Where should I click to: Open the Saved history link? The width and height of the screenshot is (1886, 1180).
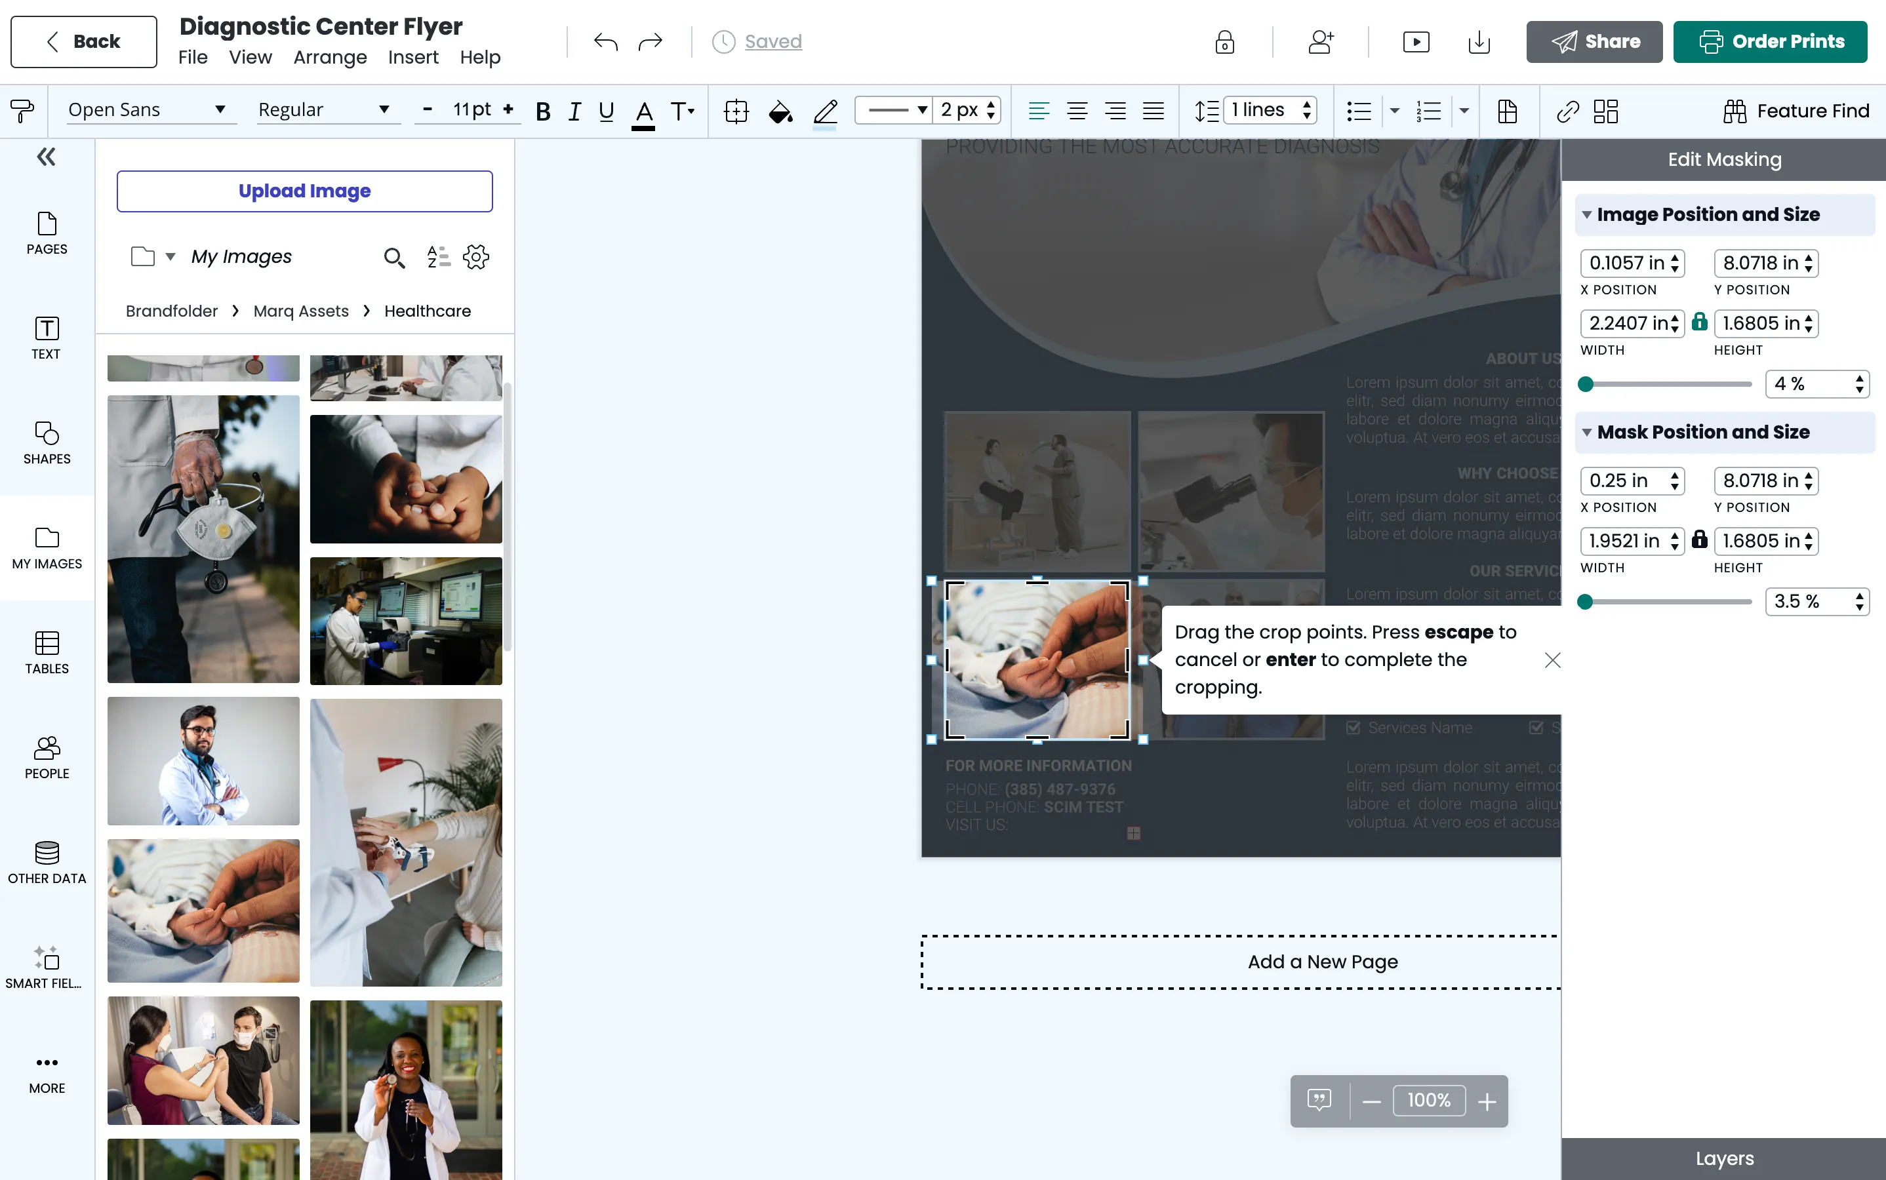(772, 41)
